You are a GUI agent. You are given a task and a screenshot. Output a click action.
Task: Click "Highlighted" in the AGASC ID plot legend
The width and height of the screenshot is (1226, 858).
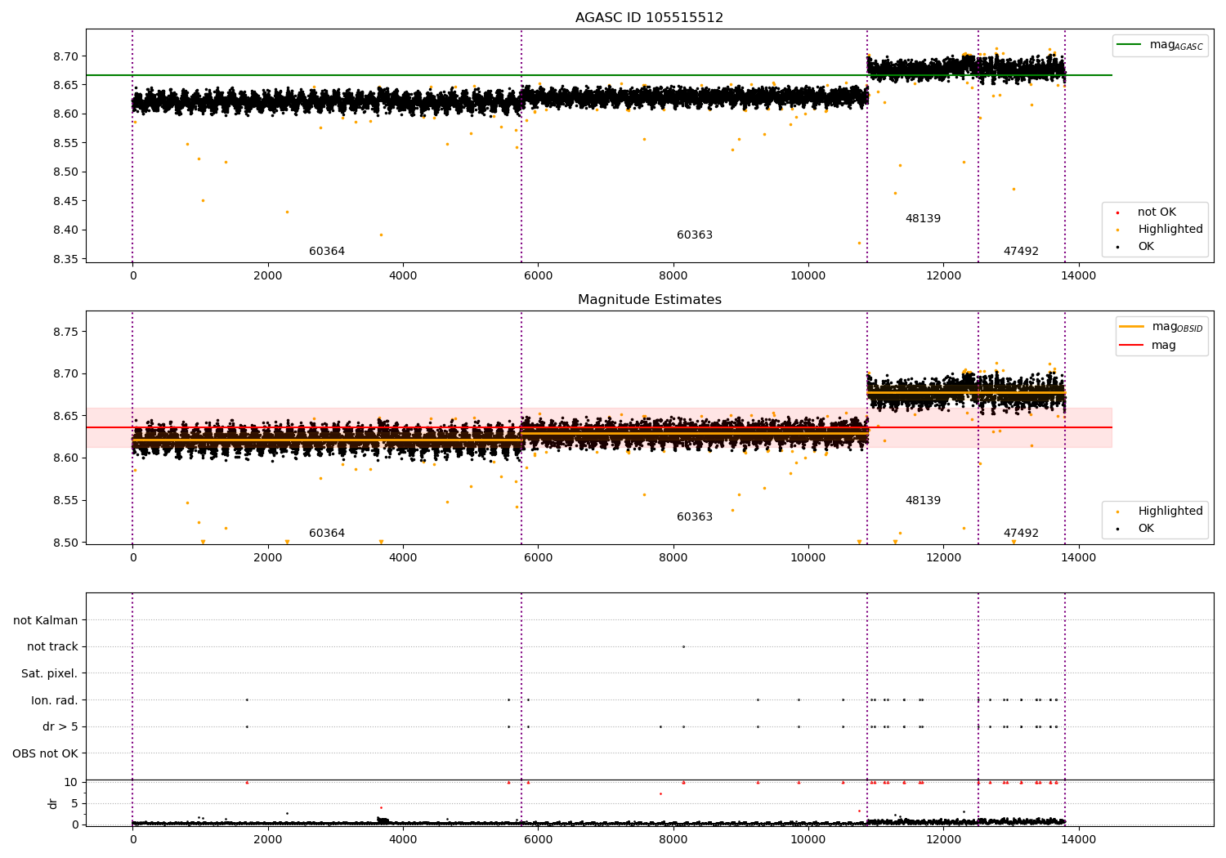click(1170, 230)
